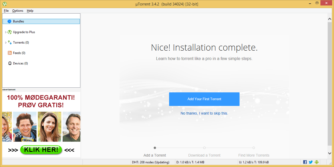This screenshot has width=334, height=167.
Task: Click the green KLIK HER! ad button
Action: (41, 150)
